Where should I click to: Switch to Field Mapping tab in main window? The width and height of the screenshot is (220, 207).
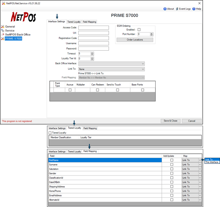(x=90, y=22)
